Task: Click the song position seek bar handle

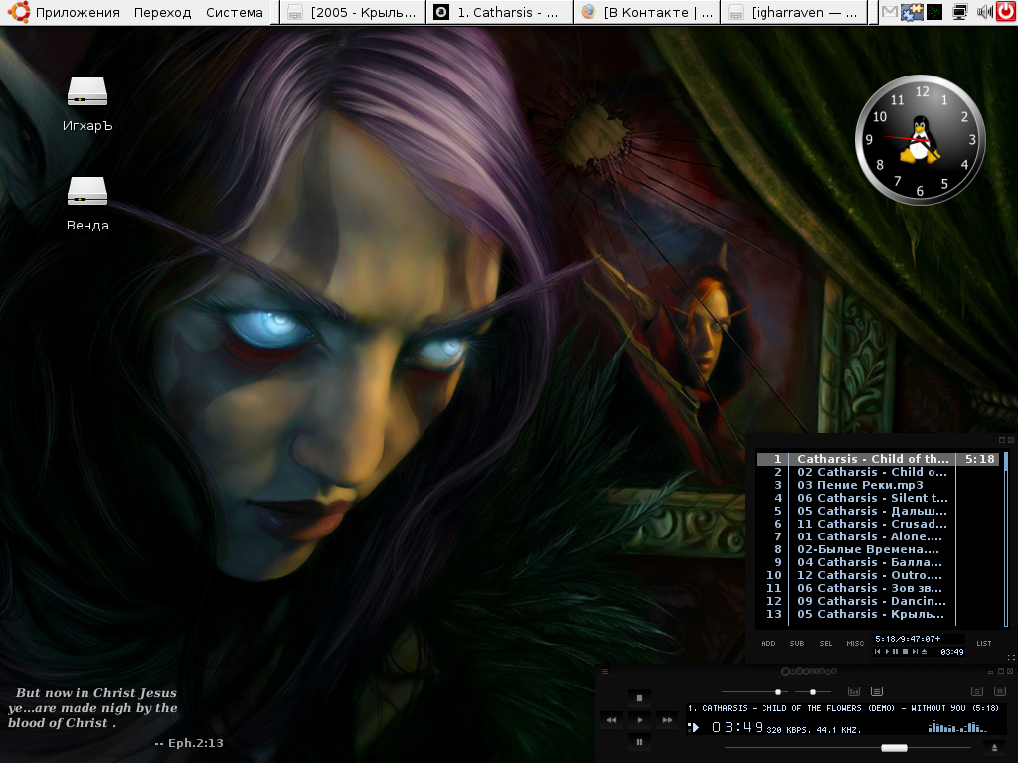Action: (894, 748)
